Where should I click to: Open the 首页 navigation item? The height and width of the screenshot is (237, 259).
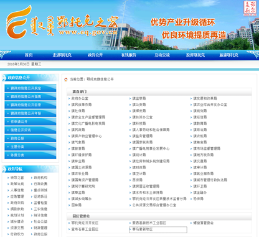[29, 55]
